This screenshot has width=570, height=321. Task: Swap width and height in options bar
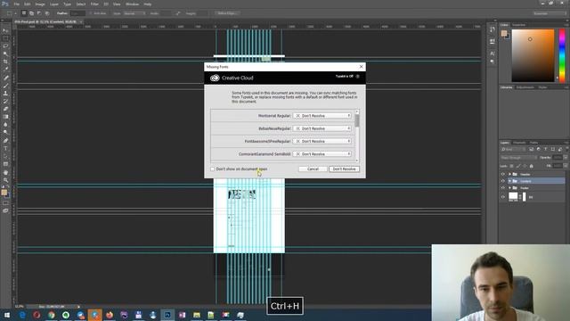pyautogui.click(x=178, y=13)
